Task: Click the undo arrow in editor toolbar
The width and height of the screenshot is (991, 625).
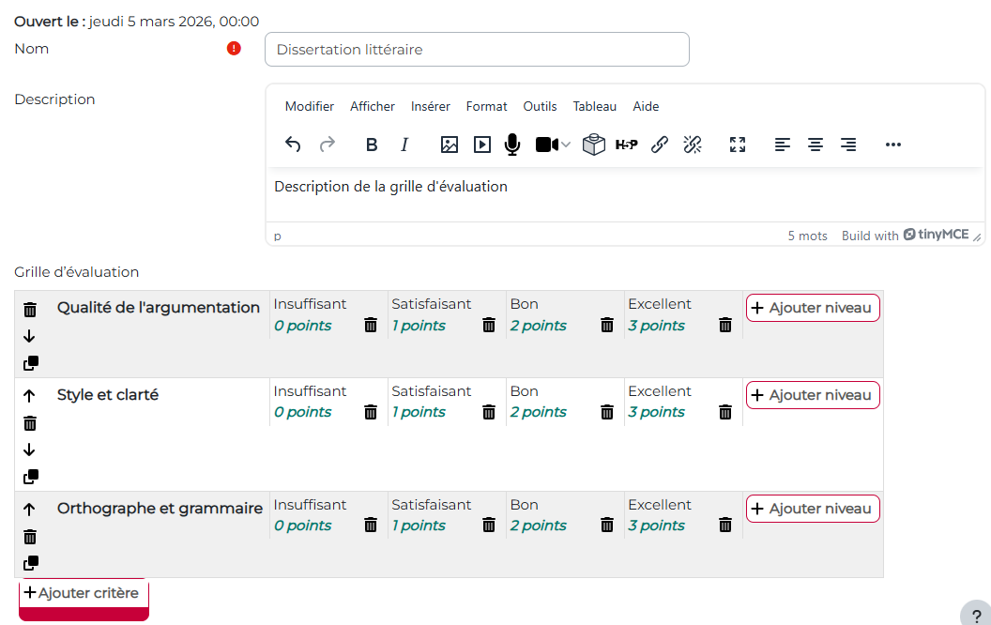Action: pyautogui.click(x=293, y=145)
